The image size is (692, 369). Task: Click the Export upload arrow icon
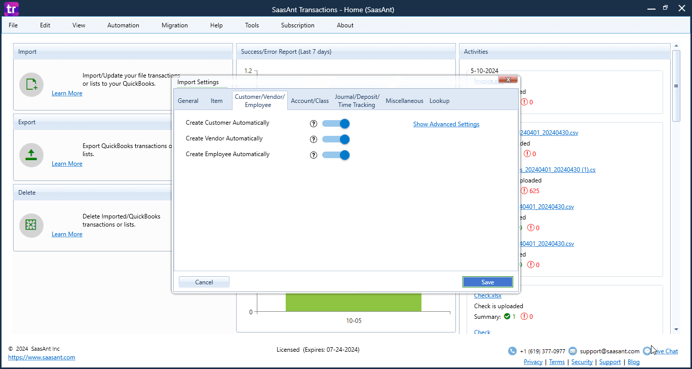(x=31, y=155)
